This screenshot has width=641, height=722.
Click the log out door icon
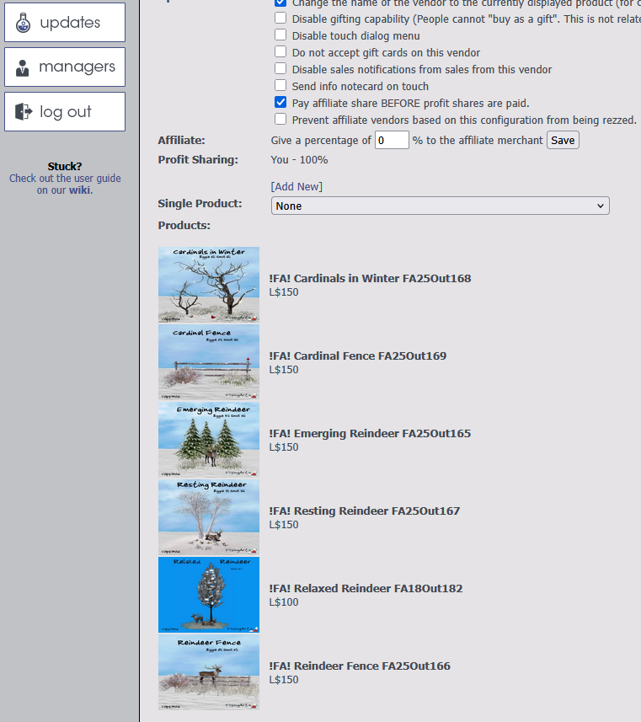(23, 112)
